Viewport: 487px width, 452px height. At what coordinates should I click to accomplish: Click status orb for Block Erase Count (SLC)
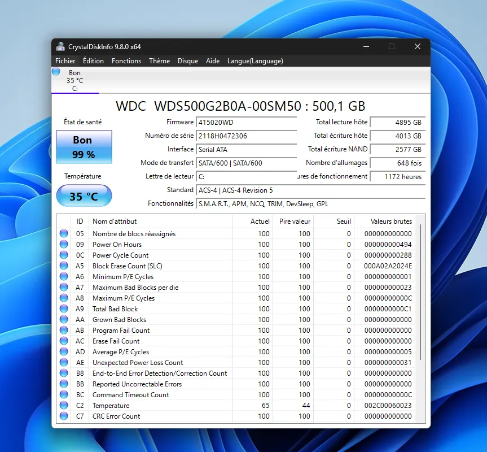(64, 266)
